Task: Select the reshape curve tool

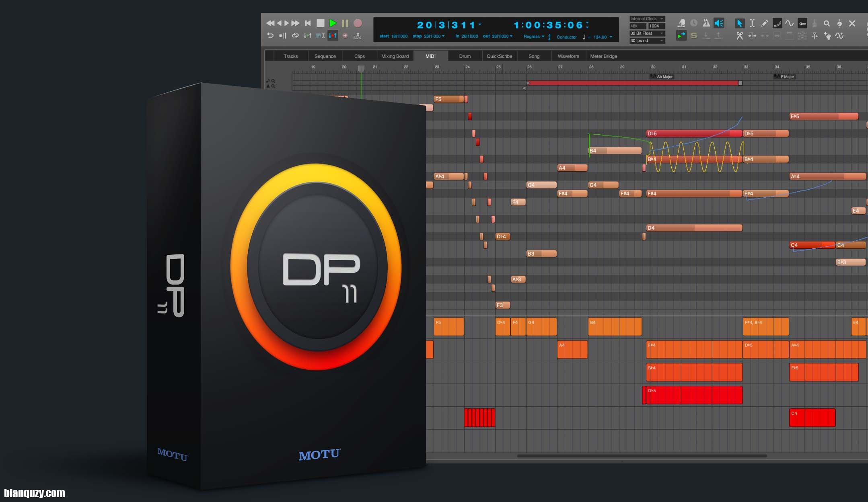Action: [x=777, y=23]
